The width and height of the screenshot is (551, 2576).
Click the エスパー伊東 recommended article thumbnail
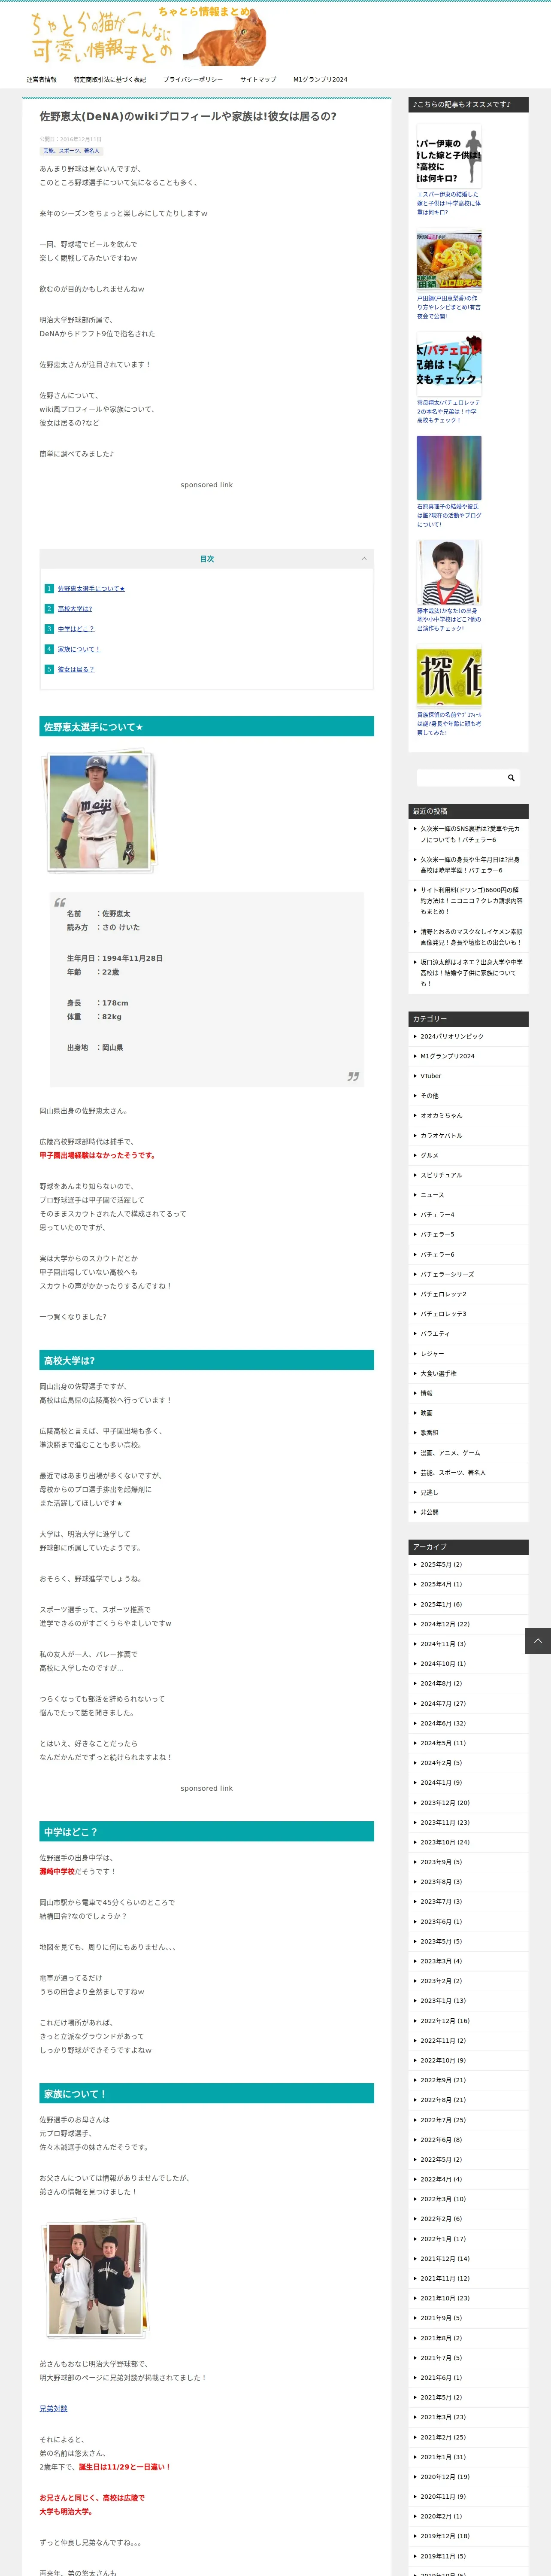coord(449,155)
